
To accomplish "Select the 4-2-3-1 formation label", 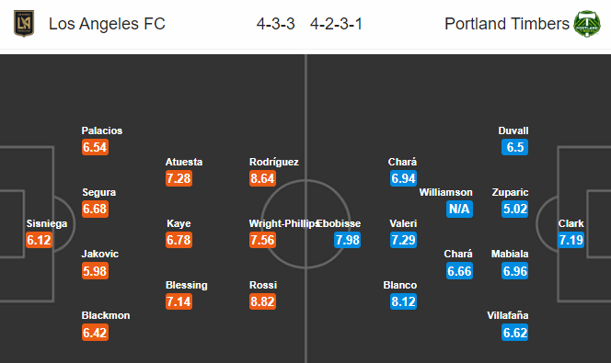I will (x=336, y=24).
